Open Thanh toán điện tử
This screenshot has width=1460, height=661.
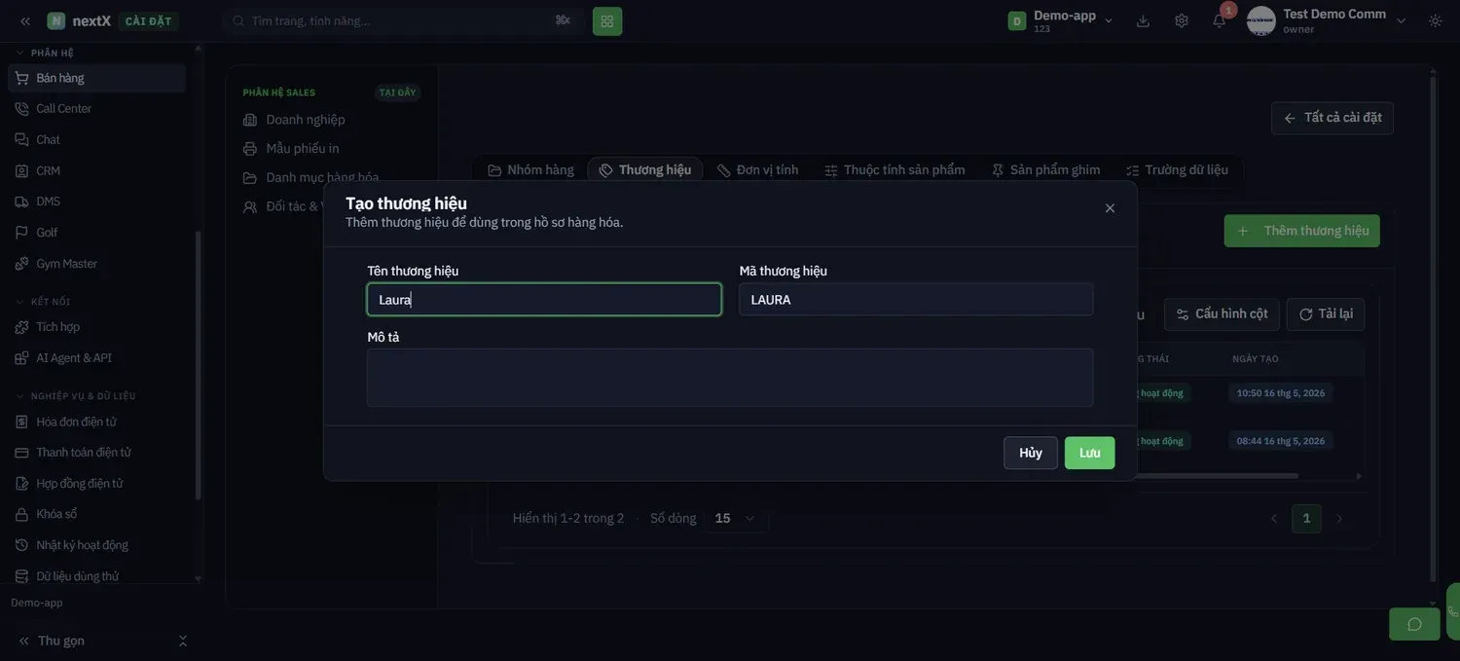(x=96, y=453)
